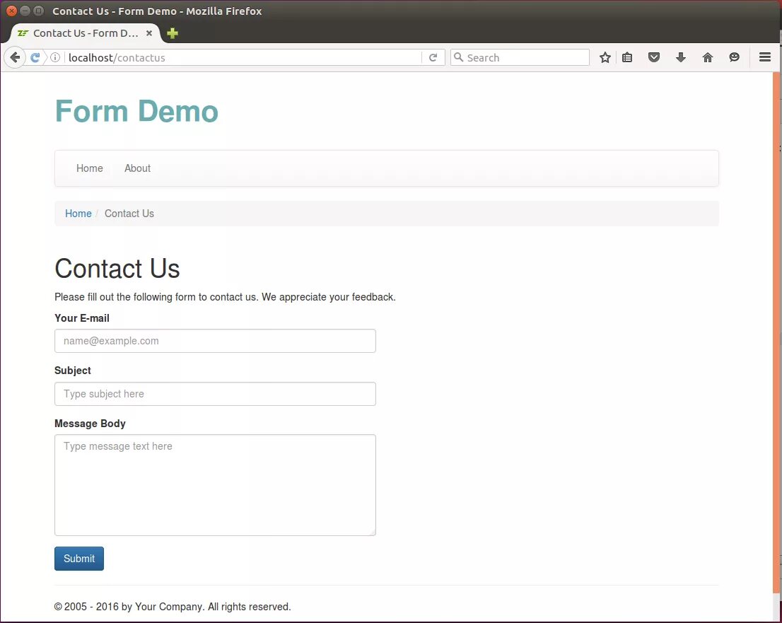The image size is (782, 623).
Task: Click the magnifier icon in the search box
Action: (458, 57)
